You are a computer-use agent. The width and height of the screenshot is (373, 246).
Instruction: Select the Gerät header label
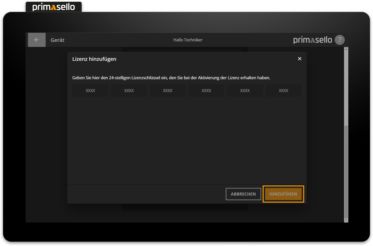point(57,40)
